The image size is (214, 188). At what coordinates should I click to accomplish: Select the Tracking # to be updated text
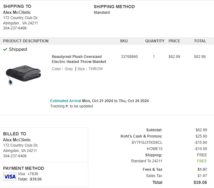pos(71,106)
